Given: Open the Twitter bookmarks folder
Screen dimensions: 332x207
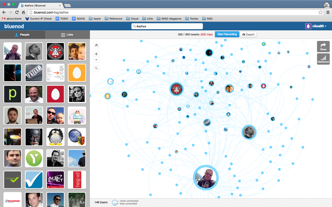Looking at the screenshot, I should (x=192, y=19).
